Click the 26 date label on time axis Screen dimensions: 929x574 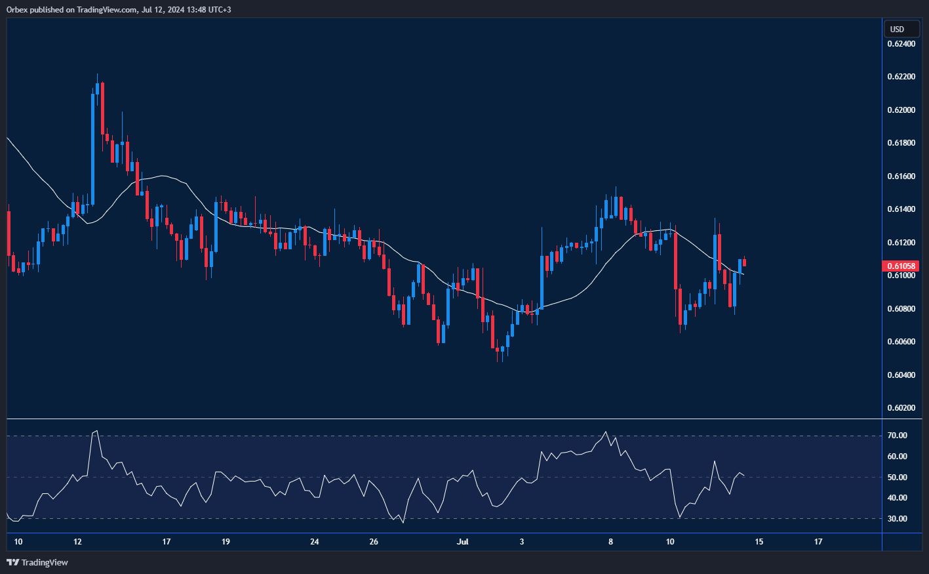tap(374, 542)
